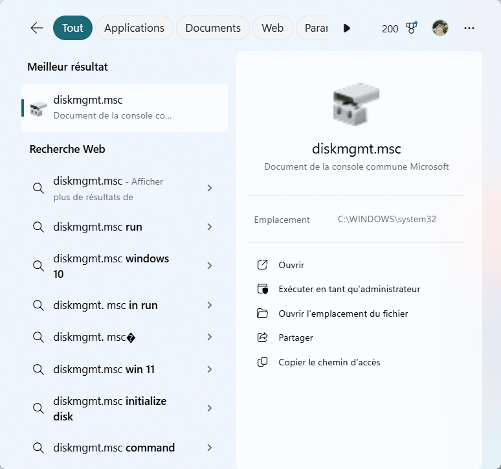Viewport: 501px width, 469px height.
Task: Click the Recherche Web heading
Action: pos(67,149)
